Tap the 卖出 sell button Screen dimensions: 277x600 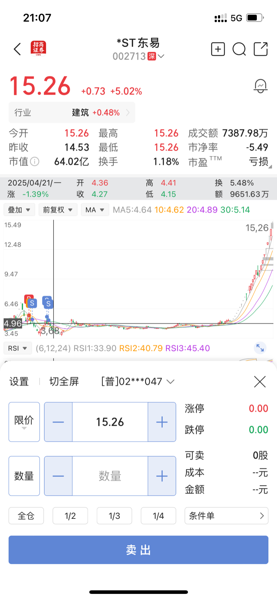tap(138, 550)
